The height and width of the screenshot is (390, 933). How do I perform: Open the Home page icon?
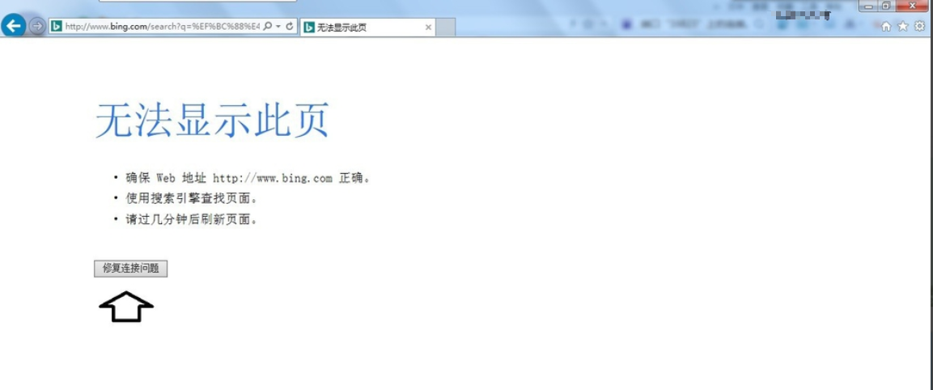tap(887, 26)
